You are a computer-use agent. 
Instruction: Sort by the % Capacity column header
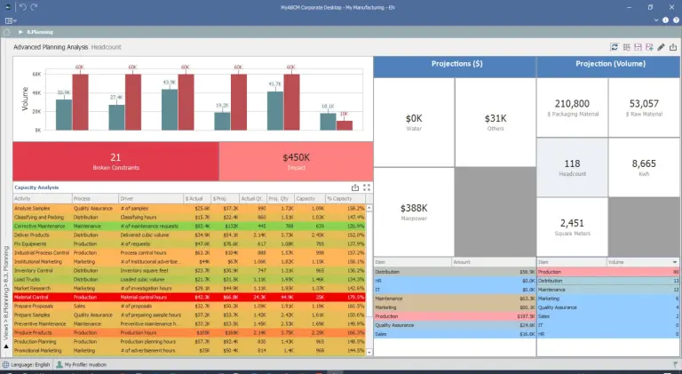point(339,198)
